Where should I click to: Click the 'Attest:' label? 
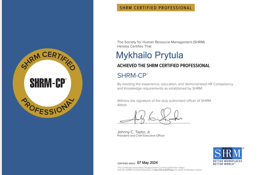(122, 105)
